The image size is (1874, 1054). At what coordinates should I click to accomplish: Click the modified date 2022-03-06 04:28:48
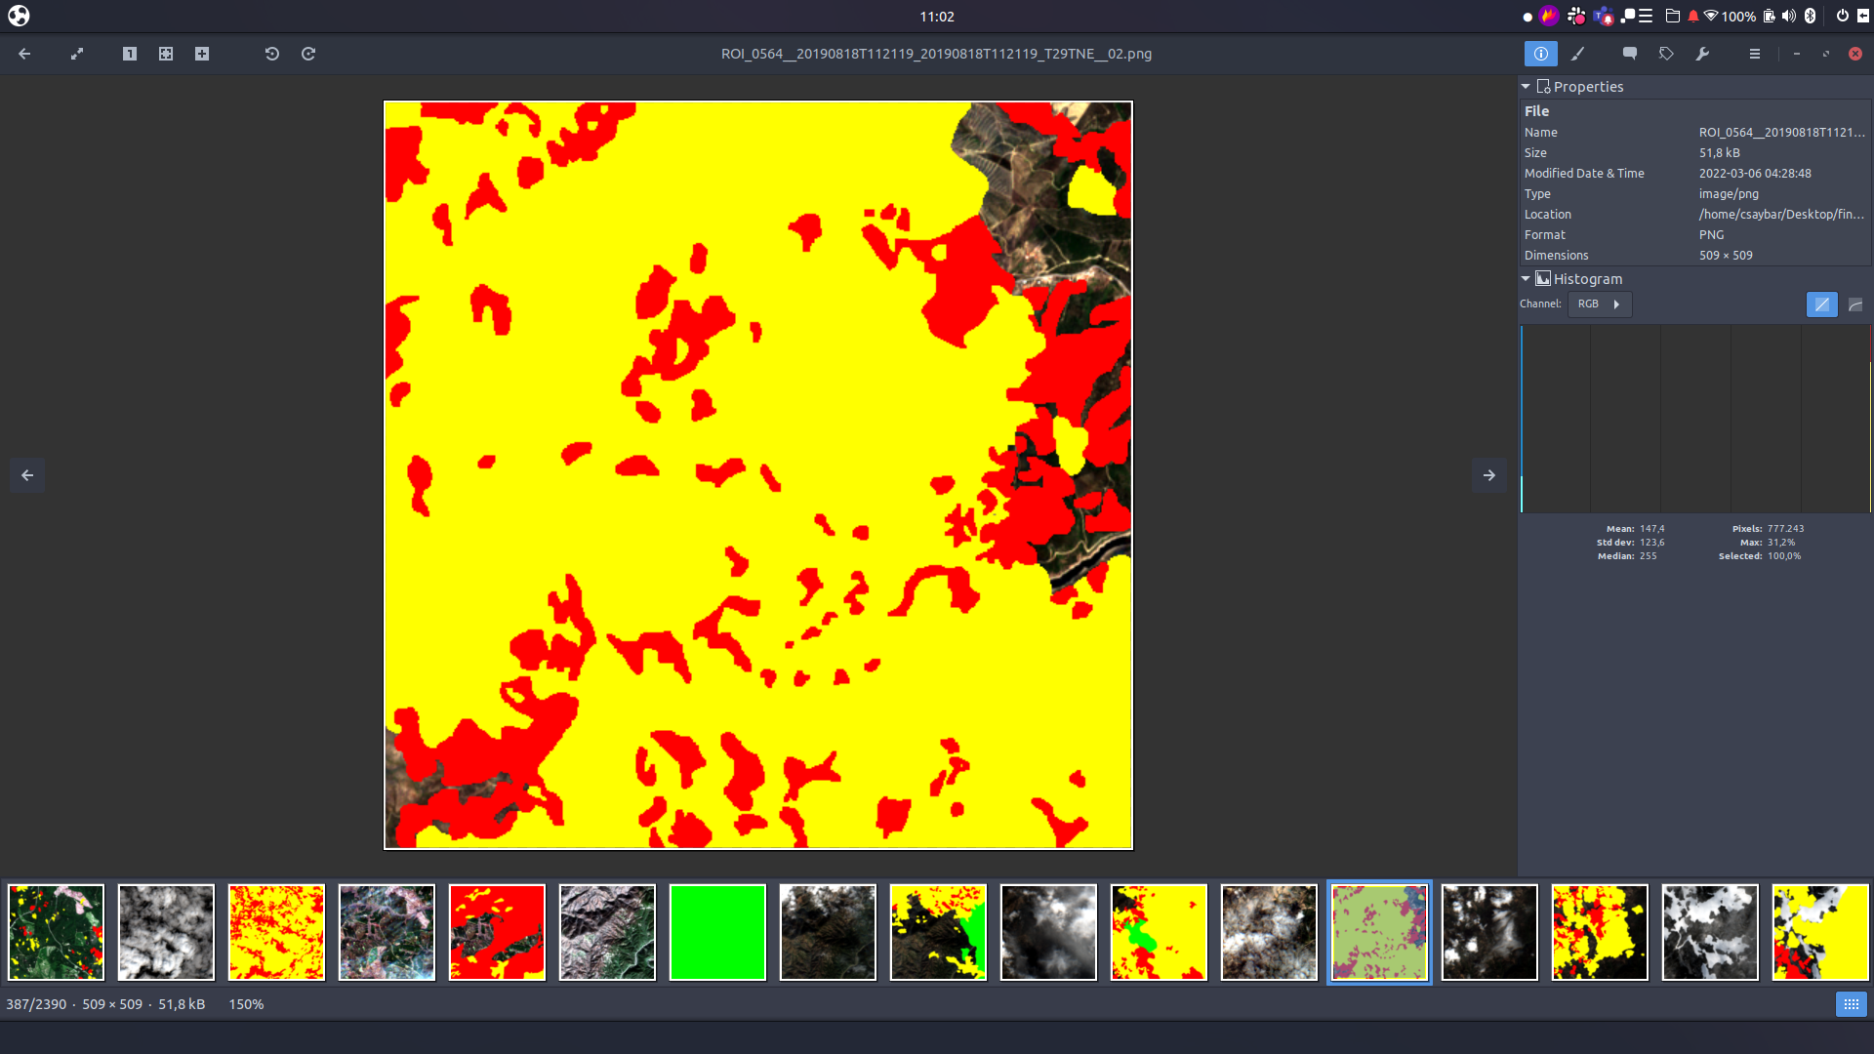tap(1755, 174)
